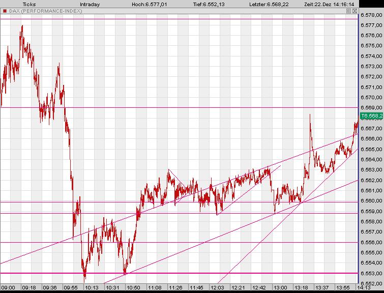Click the Zeit:22.Dez 14:16:14 timestamp
This screenshot has height=293, width=384.
point(329,5)
